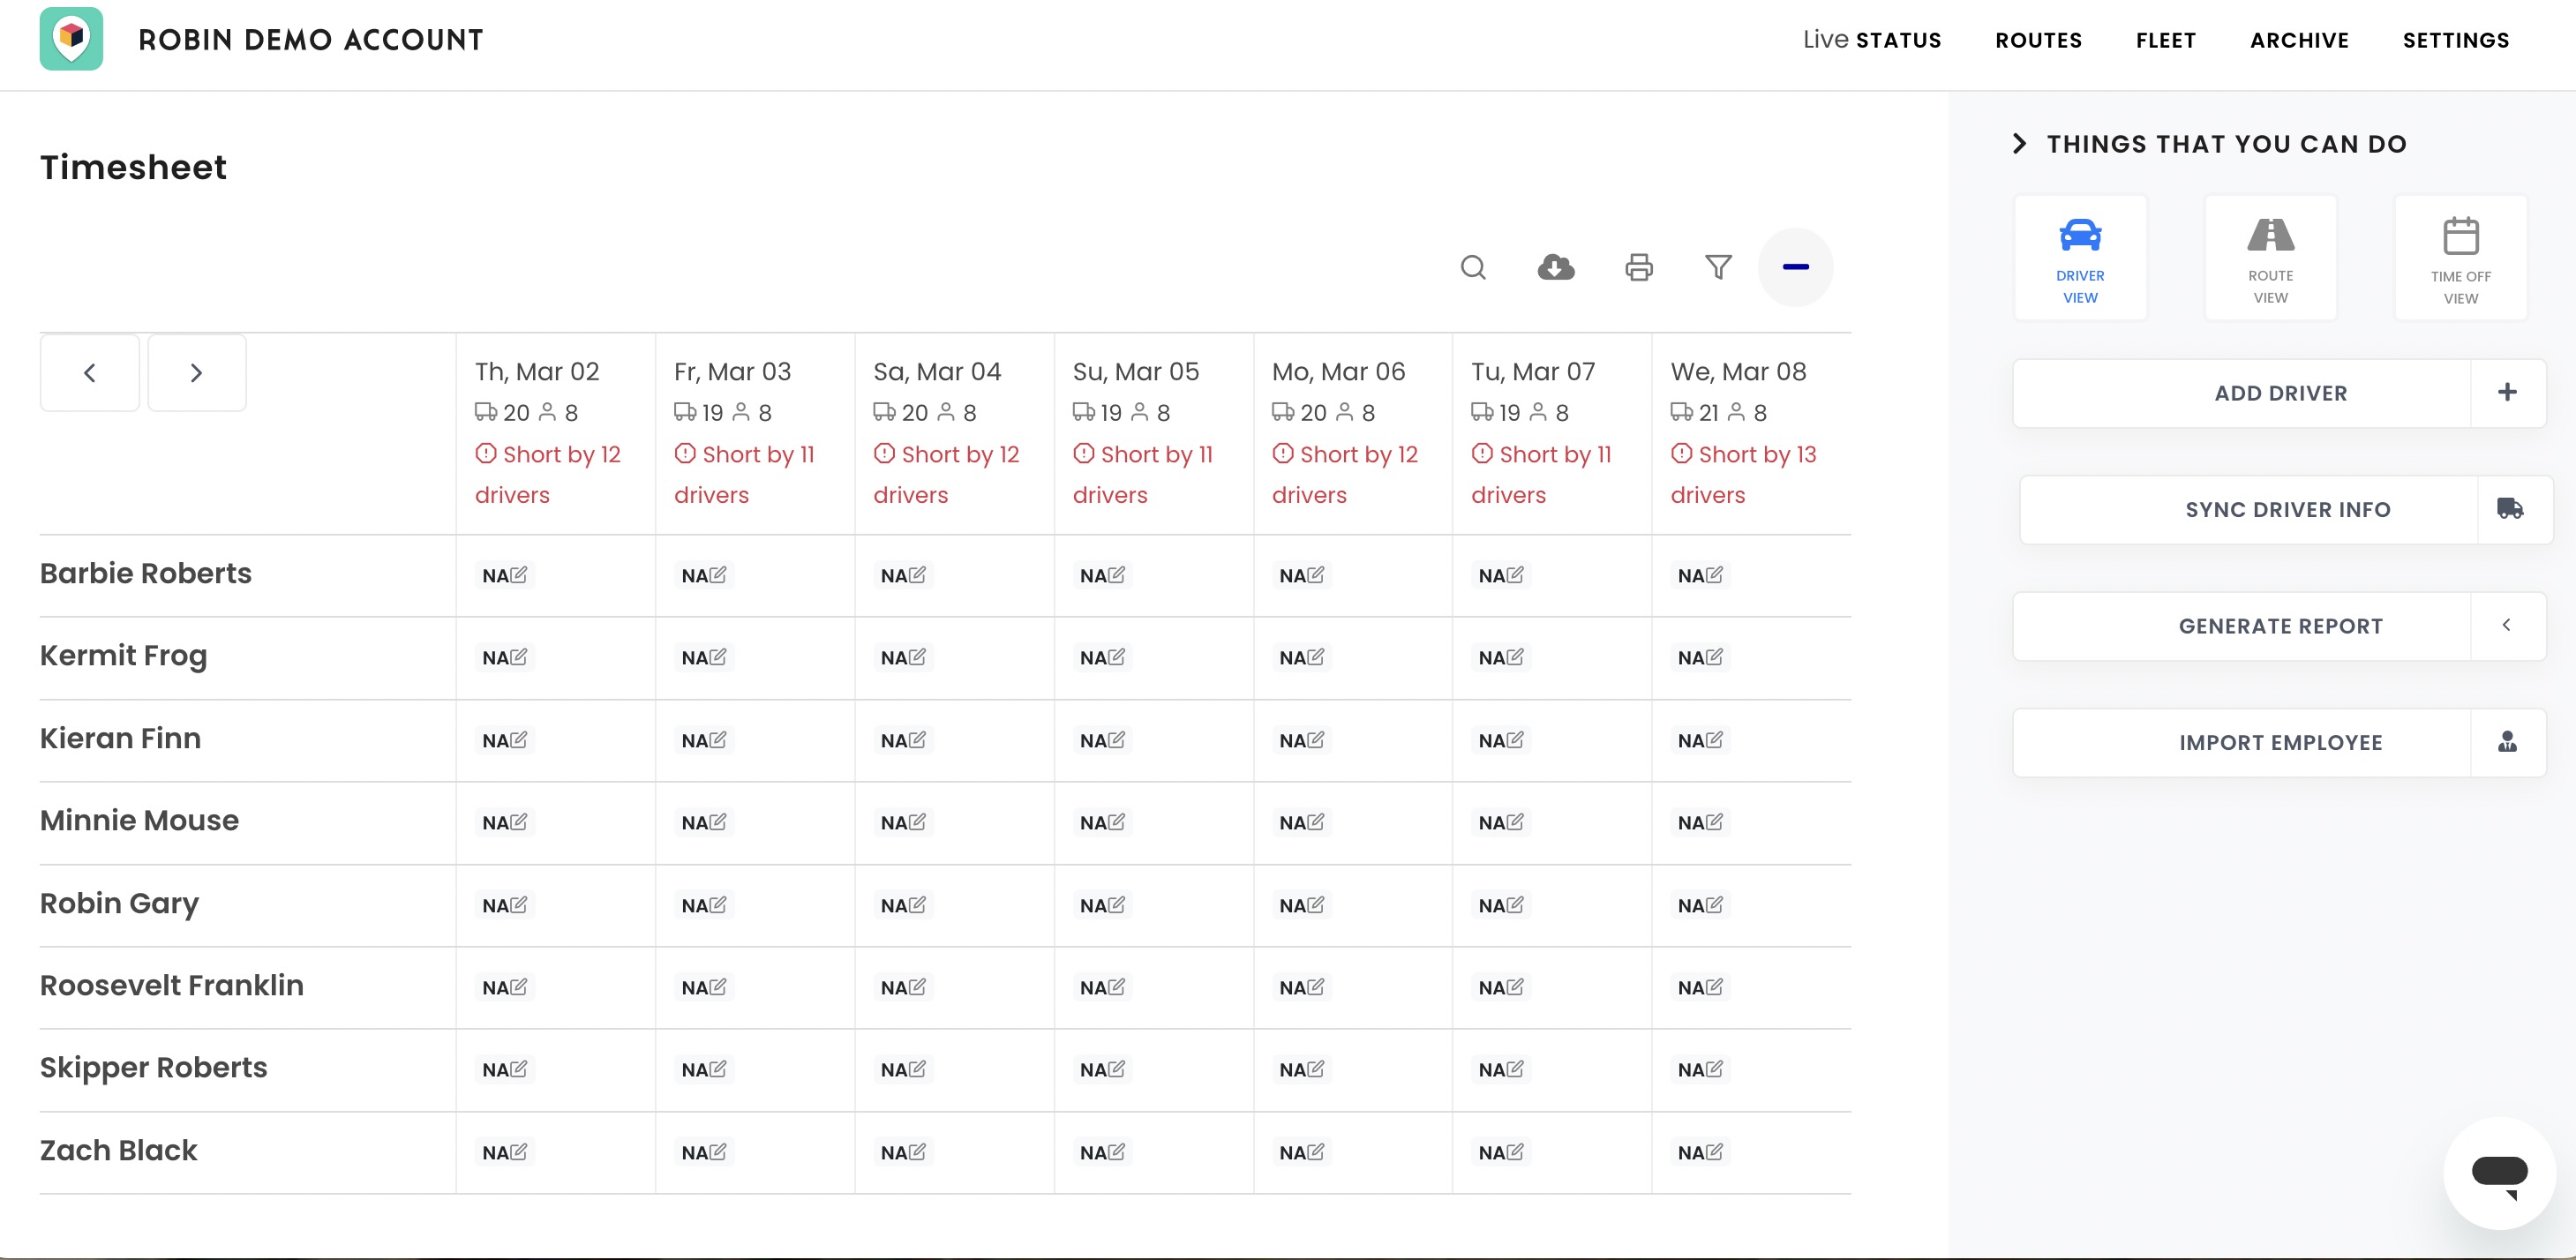Print the timesheet with printer icon

coord(1639,267)
